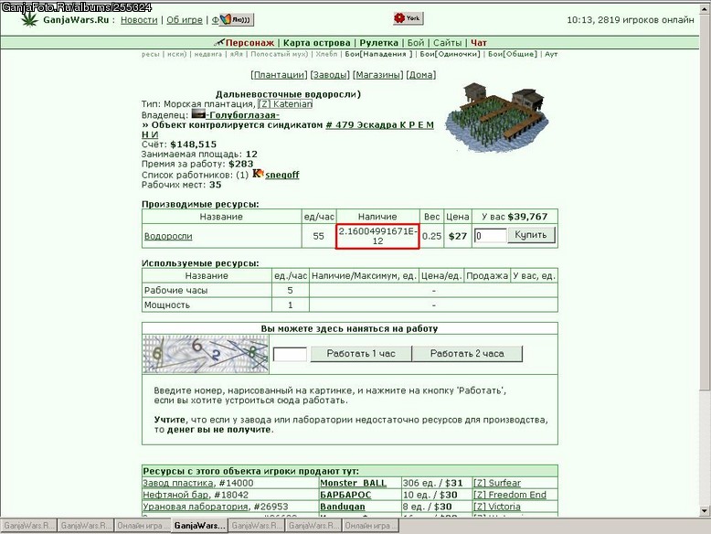Click the Купить button
Image resolution: width=711 pixels, height=534 pixels.
tap(531, 235)
